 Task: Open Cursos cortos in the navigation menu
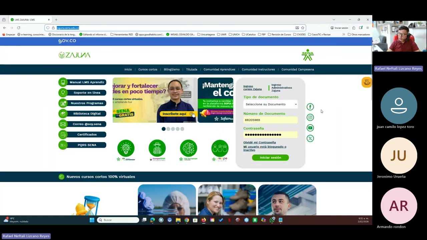tap(148, 69)
